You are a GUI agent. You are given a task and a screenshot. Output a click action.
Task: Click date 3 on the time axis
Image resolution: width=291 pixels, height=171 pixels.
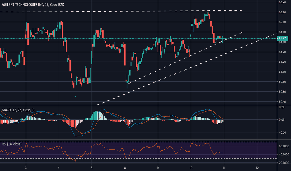click(x=26, y=168)
